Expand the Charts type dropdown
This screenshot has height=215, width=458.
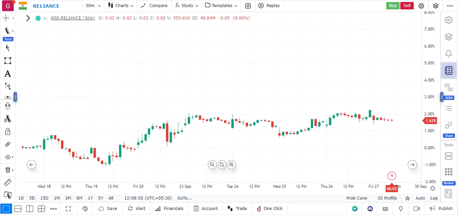pyautogui.click(x=121, y=6)
